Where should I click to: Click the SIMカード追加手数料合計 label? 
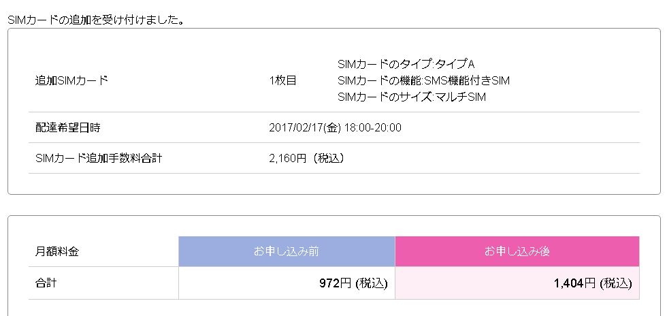(x=99, y=158)
